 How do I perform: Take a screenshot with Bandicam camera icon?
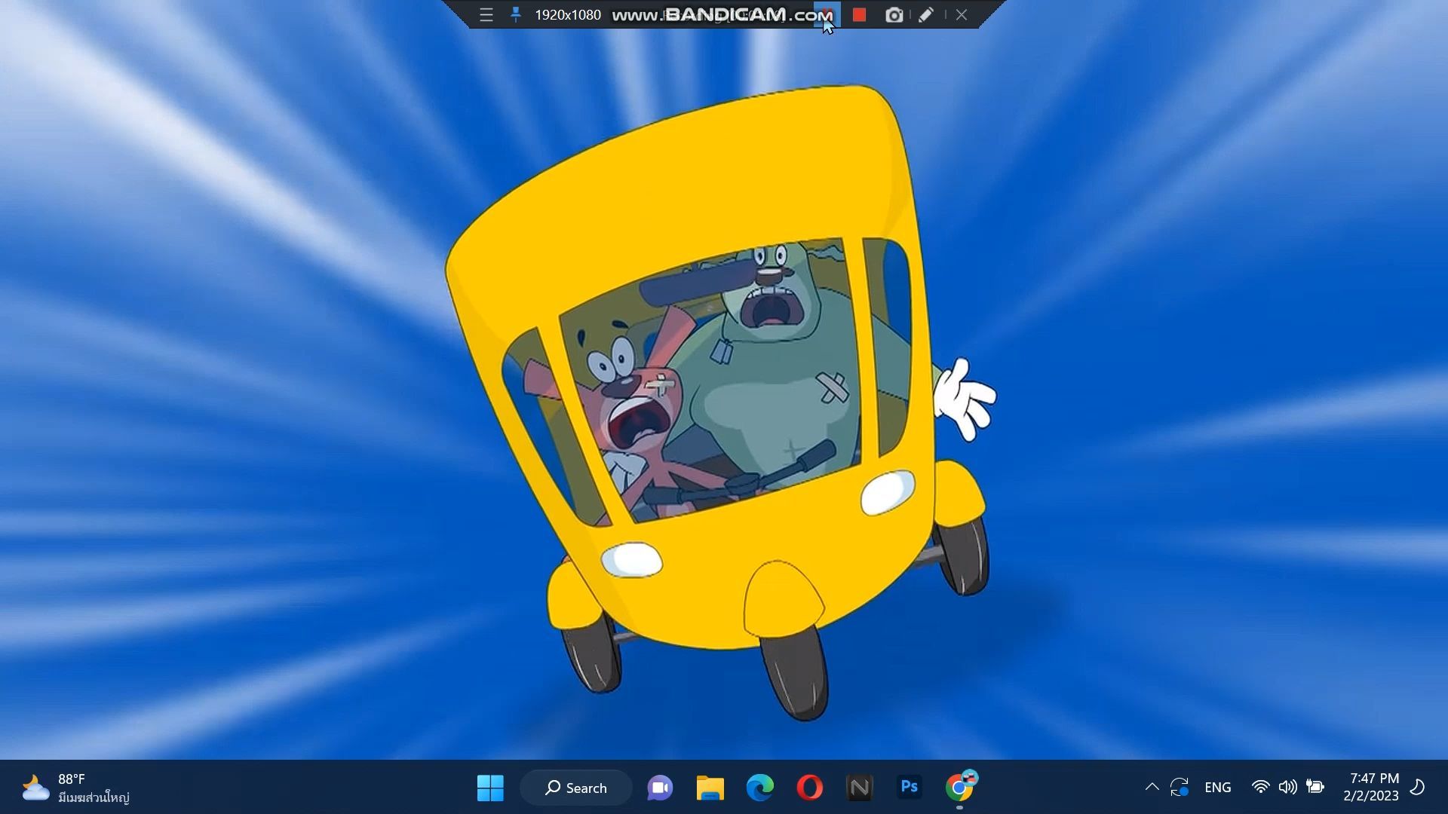pos(894,15)
